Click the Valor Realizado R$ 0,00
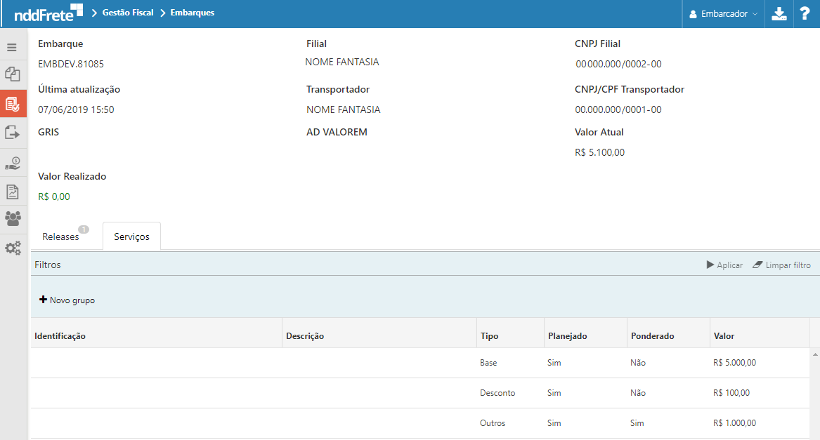Image resolution: width=820 pixels, height=440 pixels. [x=54, y=196]
